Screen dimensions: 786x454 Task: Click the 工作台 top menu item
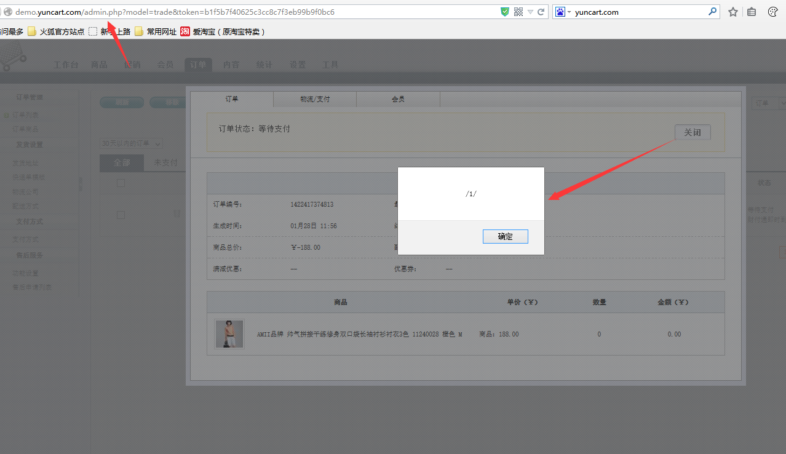click(x=66, y=65)
